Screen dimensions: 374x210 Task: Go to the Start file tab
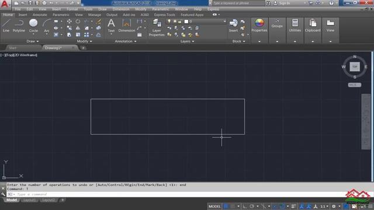(x=13, y=48)
